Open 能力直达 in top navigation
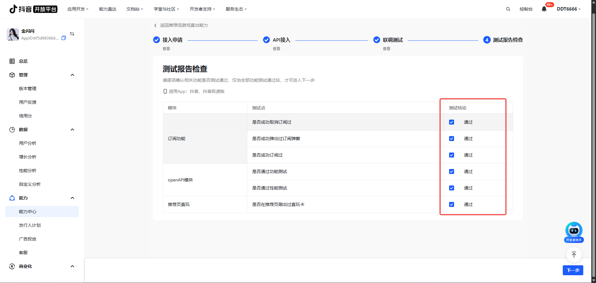The height and width of the screenshot is (283, 596). pos(107,9)
